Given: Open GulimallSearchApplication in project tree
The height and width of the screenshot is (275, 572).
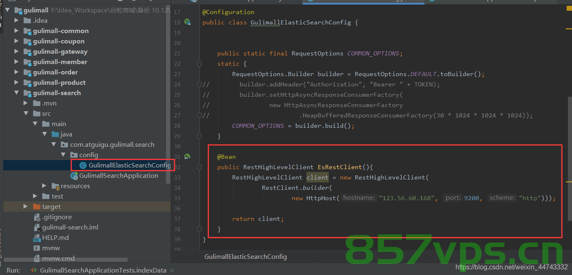Looking at the screenshot, I should 119,175.
